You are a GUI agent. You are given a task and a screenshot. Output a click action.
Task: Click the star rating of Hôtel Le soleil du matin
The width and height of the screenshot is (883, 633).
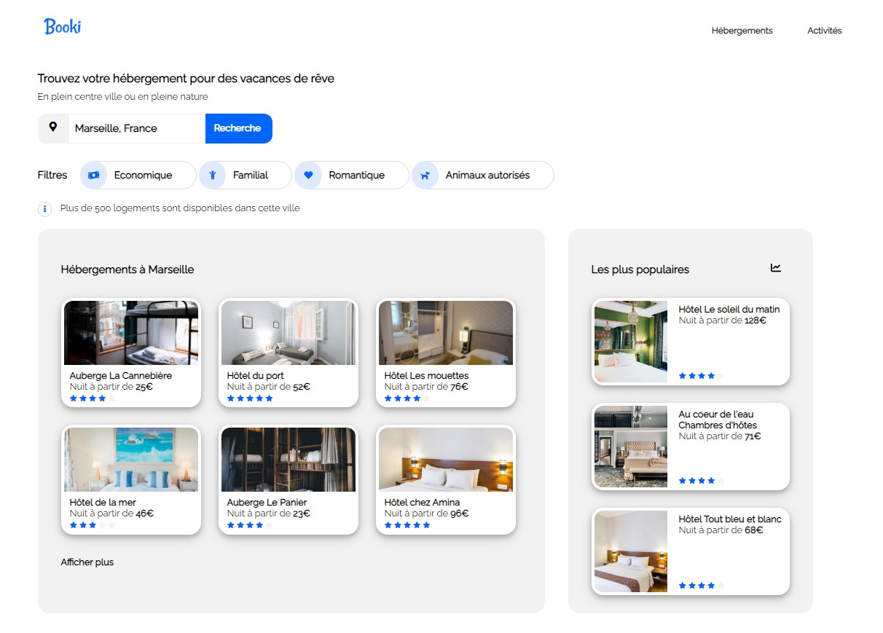coord(702,376)
